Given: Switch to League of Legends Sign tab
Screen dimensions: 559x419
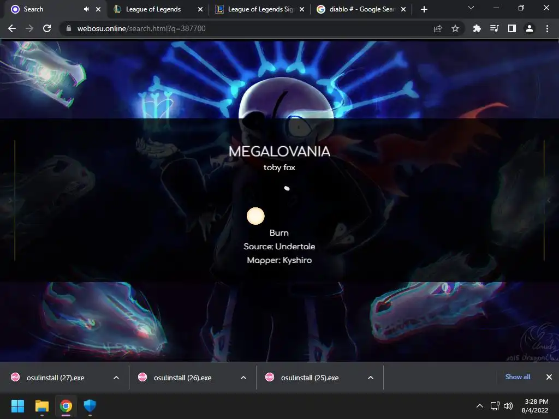Looking at the screenshot, I should click(x=260, y=9).
